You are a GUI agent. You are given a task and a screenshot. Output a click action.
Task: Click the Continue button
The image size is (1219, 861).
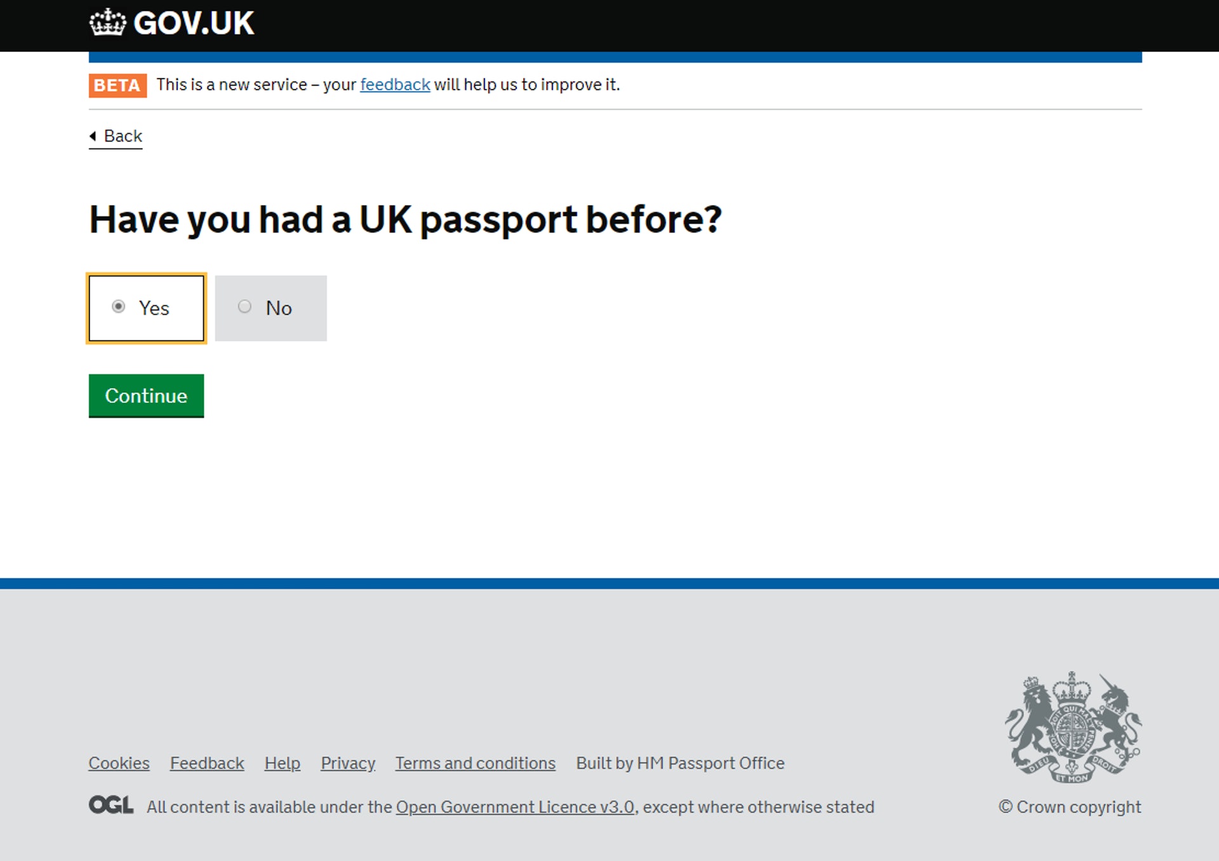coord(146,396)
